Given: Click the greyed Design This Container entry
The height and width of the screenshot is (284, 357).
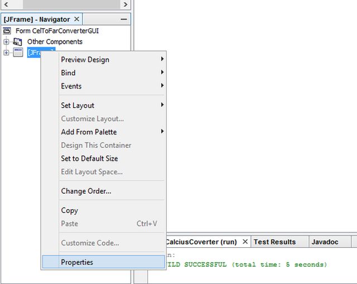Looking at the screenshot, I should click(x=104, y=145).
